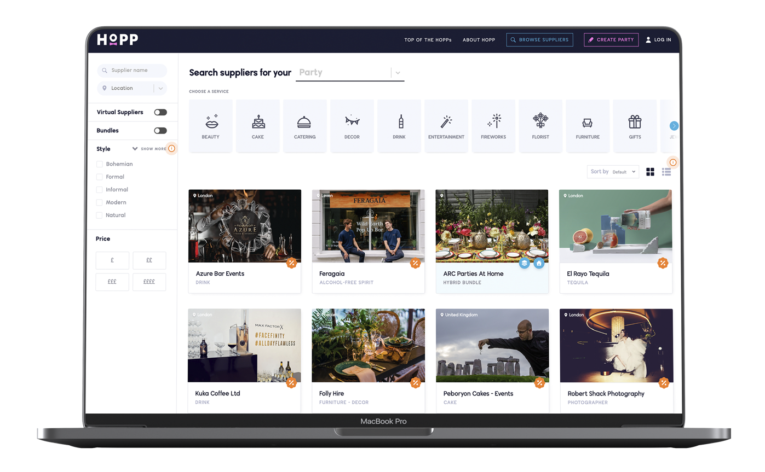Viewport: 765px width, 472px height.
Task: Open the Location dropdown
Action: (132, 88)
